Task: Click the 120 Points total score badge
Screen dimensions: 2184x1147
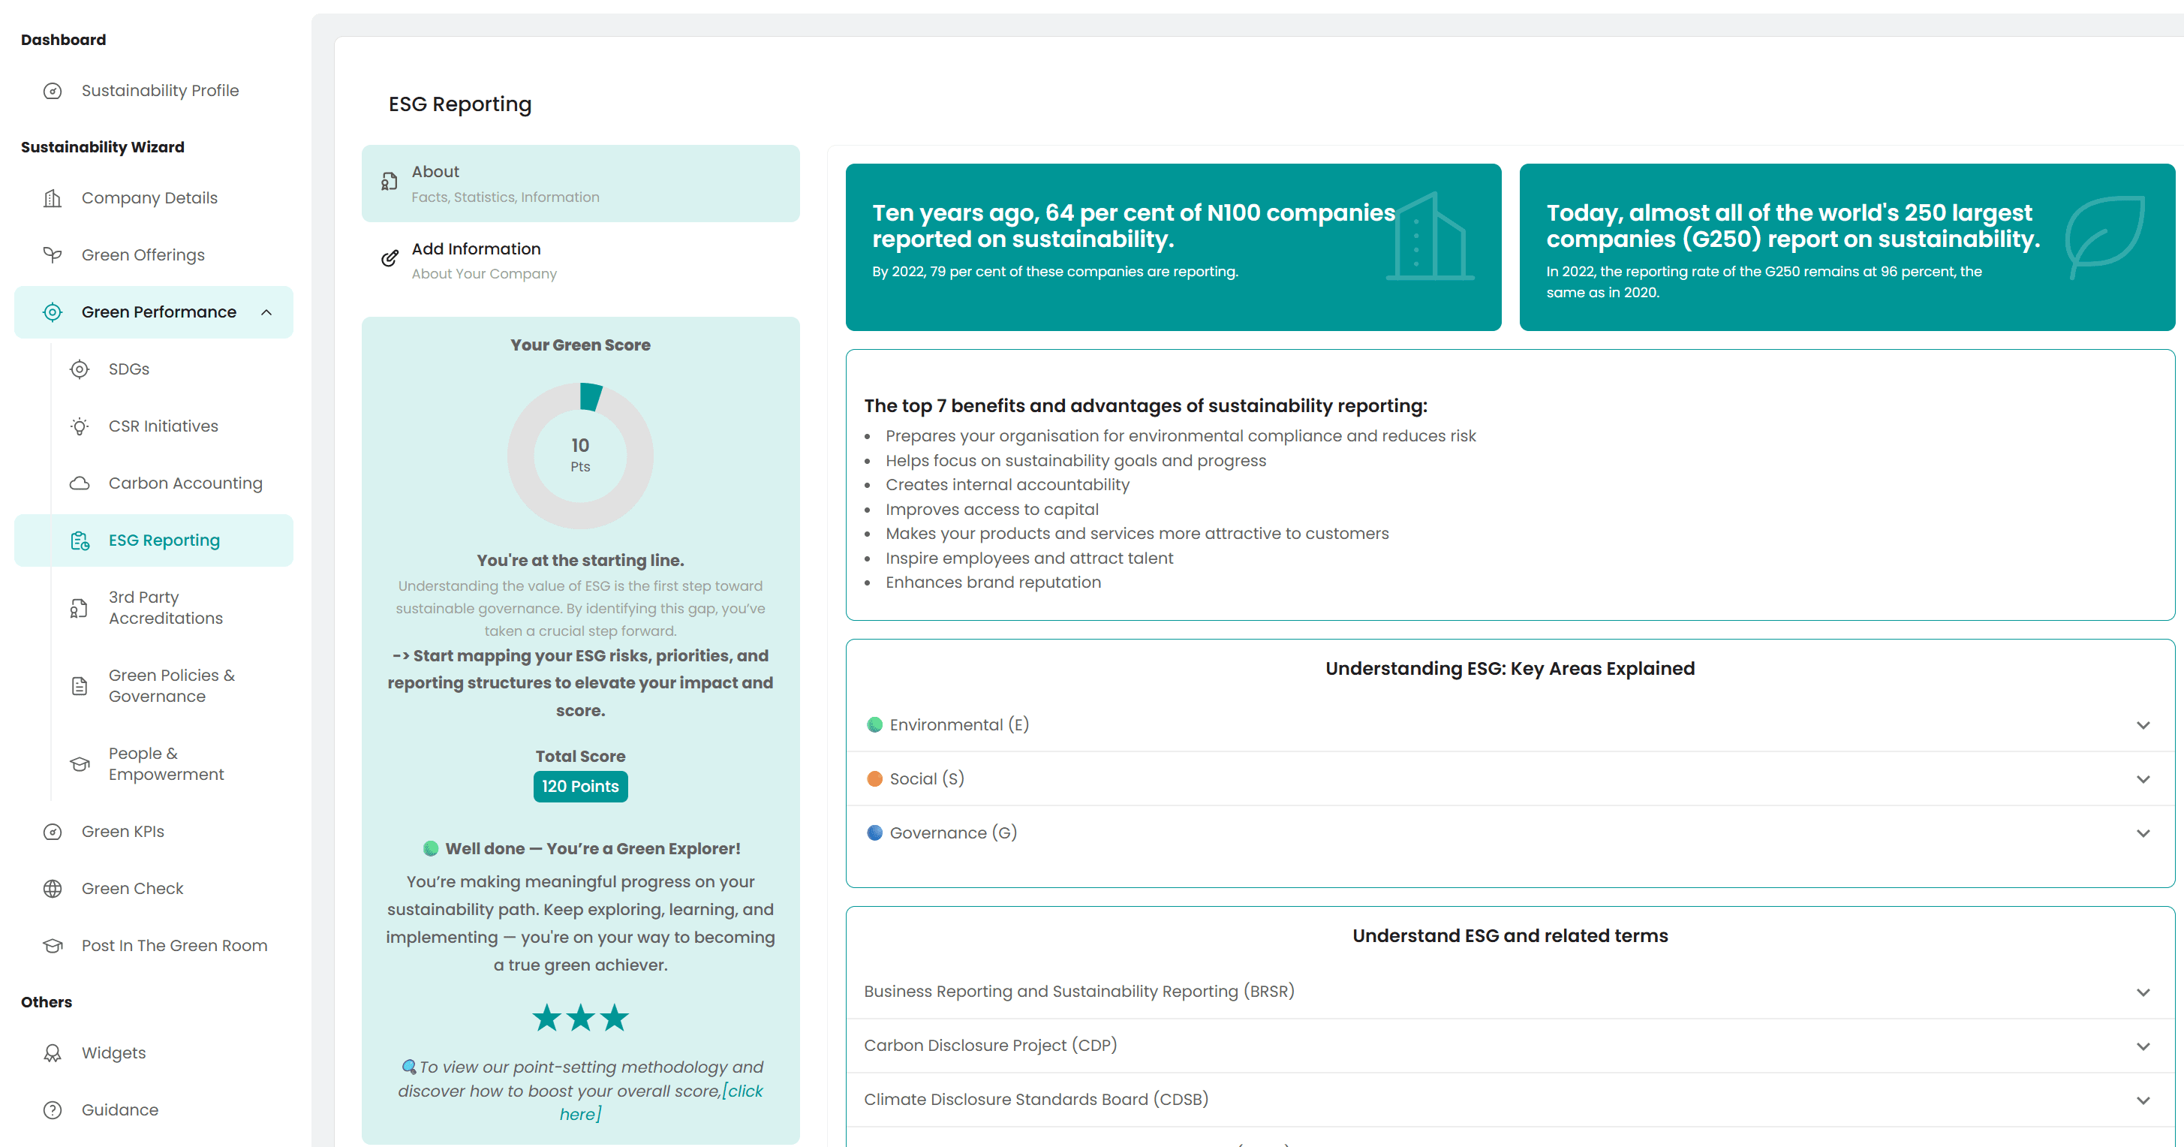Action: tap(580, 787)
